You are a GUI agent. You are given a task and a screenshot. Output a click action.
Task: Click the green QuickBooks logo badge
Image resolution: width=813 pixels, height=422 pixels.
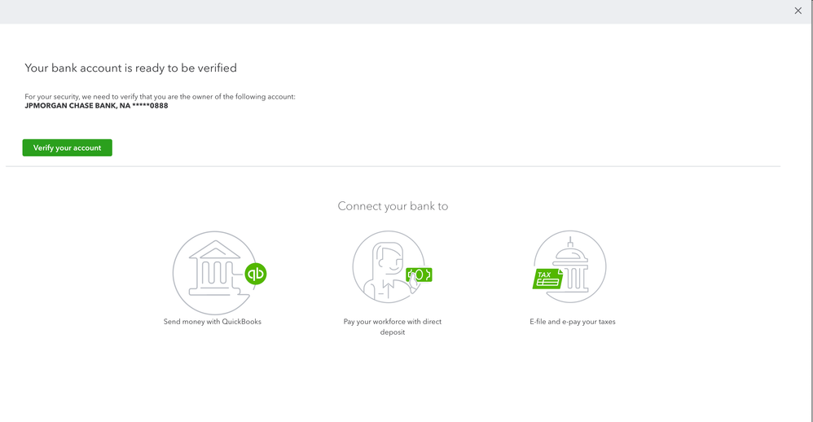coord(256,274)
